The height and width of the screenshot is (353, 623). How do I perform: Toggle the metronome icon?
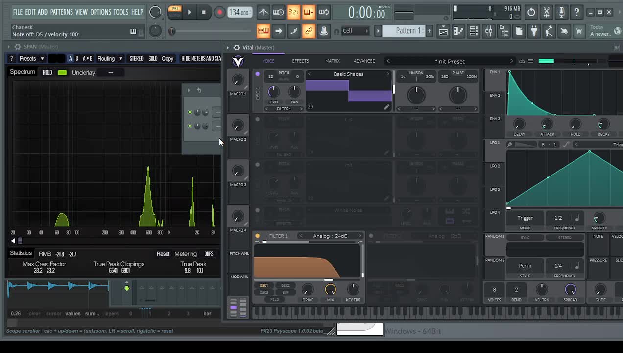pyautogui.click(x=263, y=12)
